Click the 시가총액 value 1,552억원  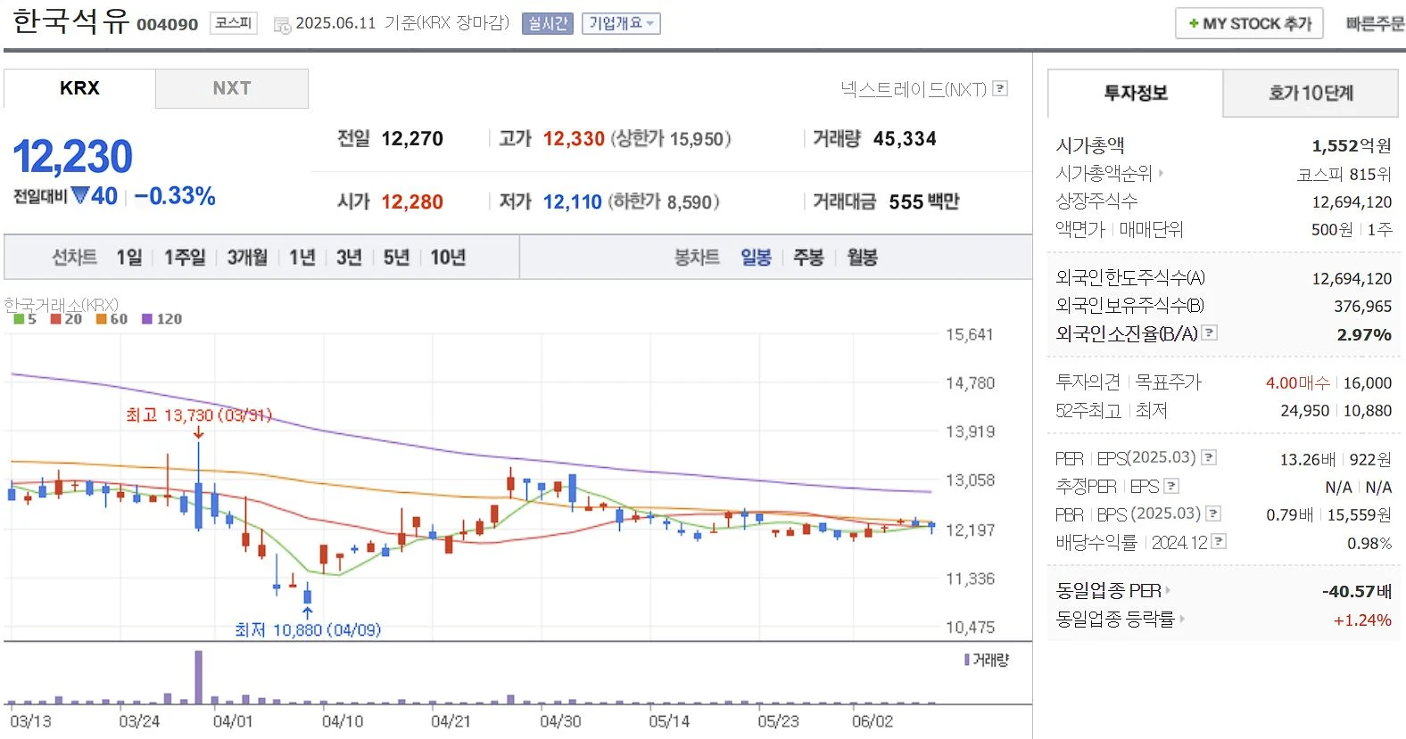pos(1351,145)
